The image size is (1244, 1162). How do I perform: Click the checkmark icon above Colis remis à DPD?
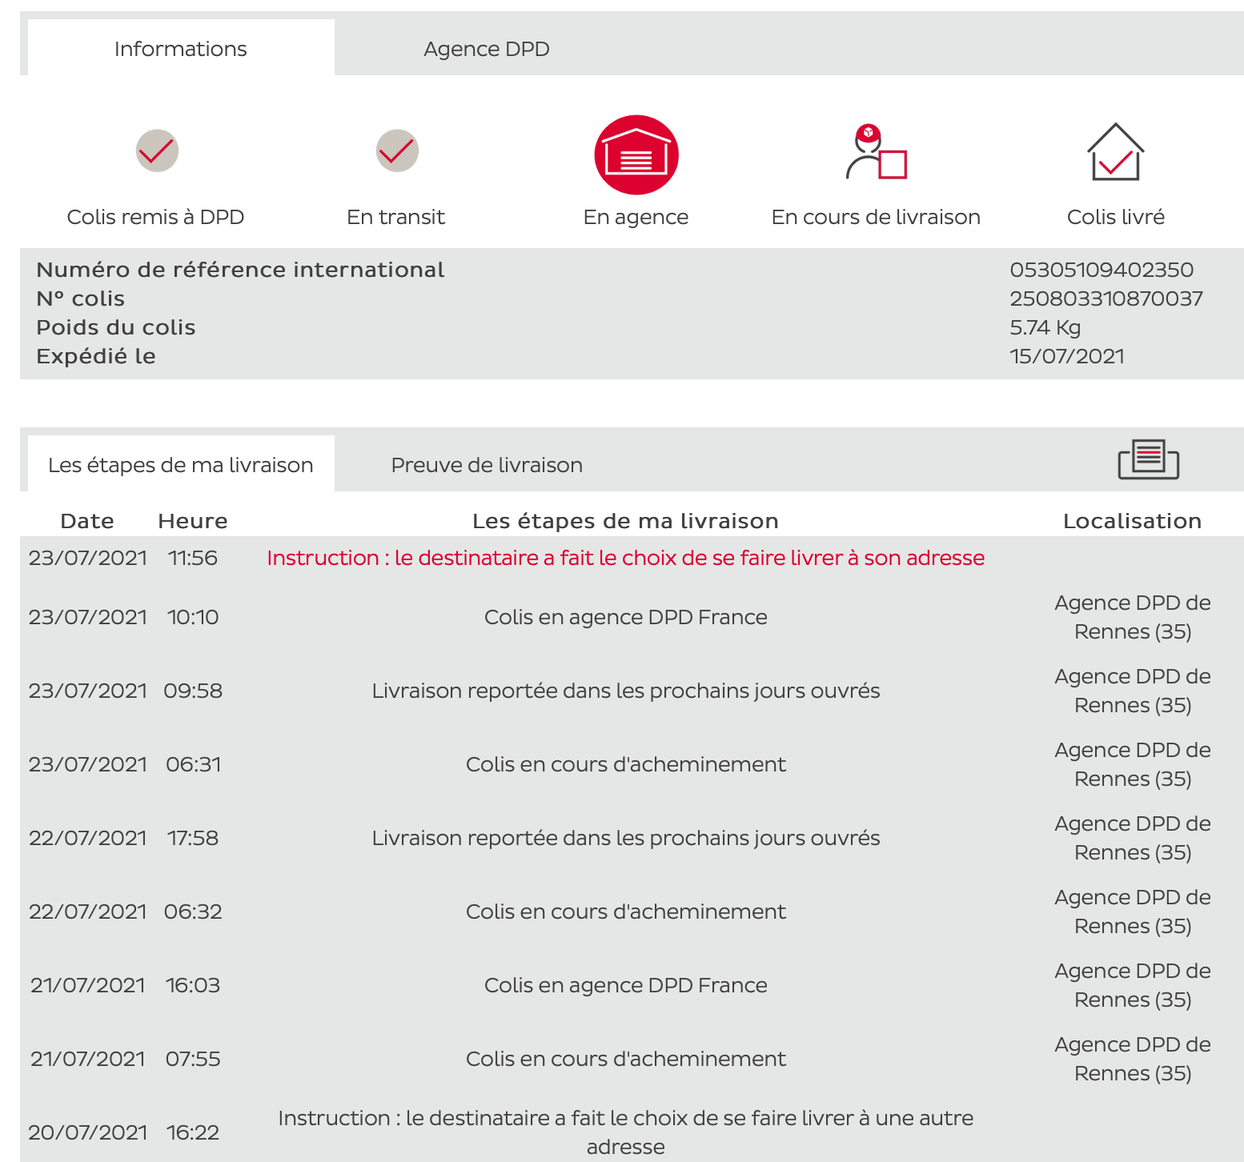(x=157, y=150)
